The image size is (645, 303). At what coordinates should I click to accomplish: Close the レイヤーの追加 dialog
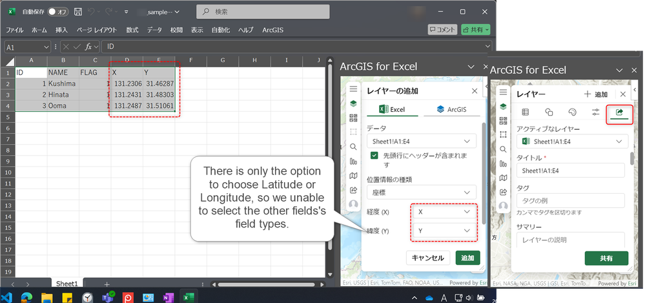pos(475,91)
